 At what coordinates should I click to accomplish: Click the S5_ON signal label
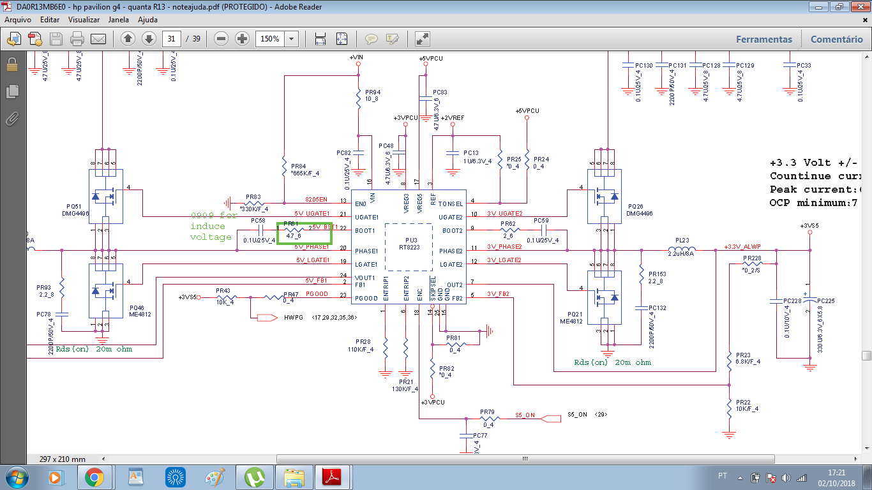point(577,414)
